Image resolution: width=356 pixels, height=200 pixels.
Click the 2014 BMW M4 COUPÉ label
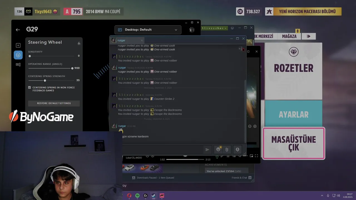[x=103, y=12]
